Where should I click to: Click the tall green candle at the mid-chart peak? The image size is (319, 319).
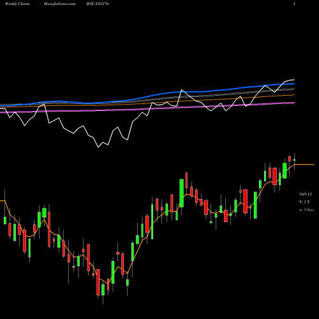point(181,193)
